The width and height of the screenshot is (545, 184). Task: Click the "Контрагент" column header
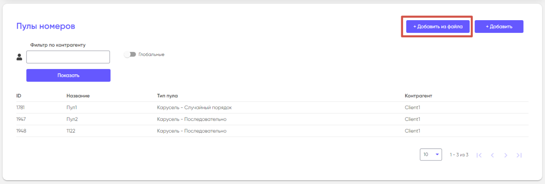point(418,96)
